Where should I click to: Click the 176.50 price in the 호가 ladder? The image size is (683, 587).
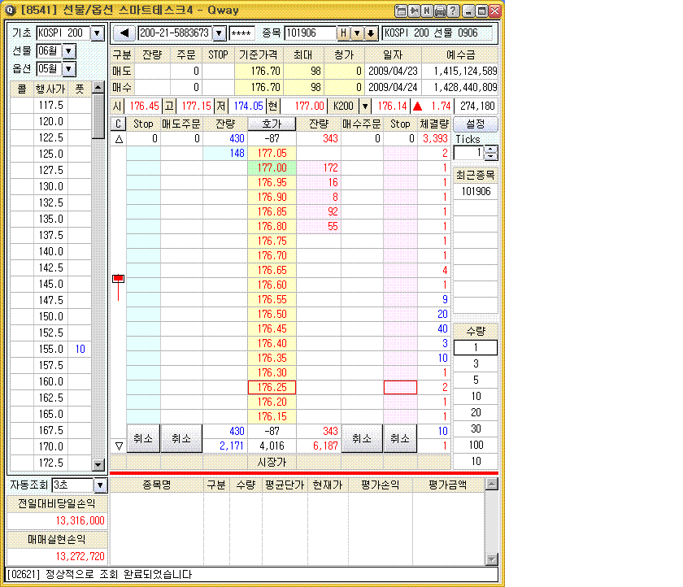[x=272, y=315]
